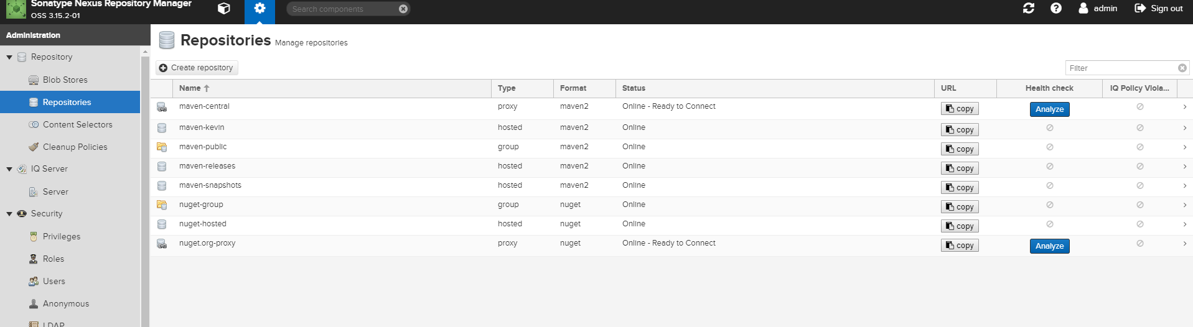Focus the Filter input field

pyautogui.click(x=1120, y=68)
